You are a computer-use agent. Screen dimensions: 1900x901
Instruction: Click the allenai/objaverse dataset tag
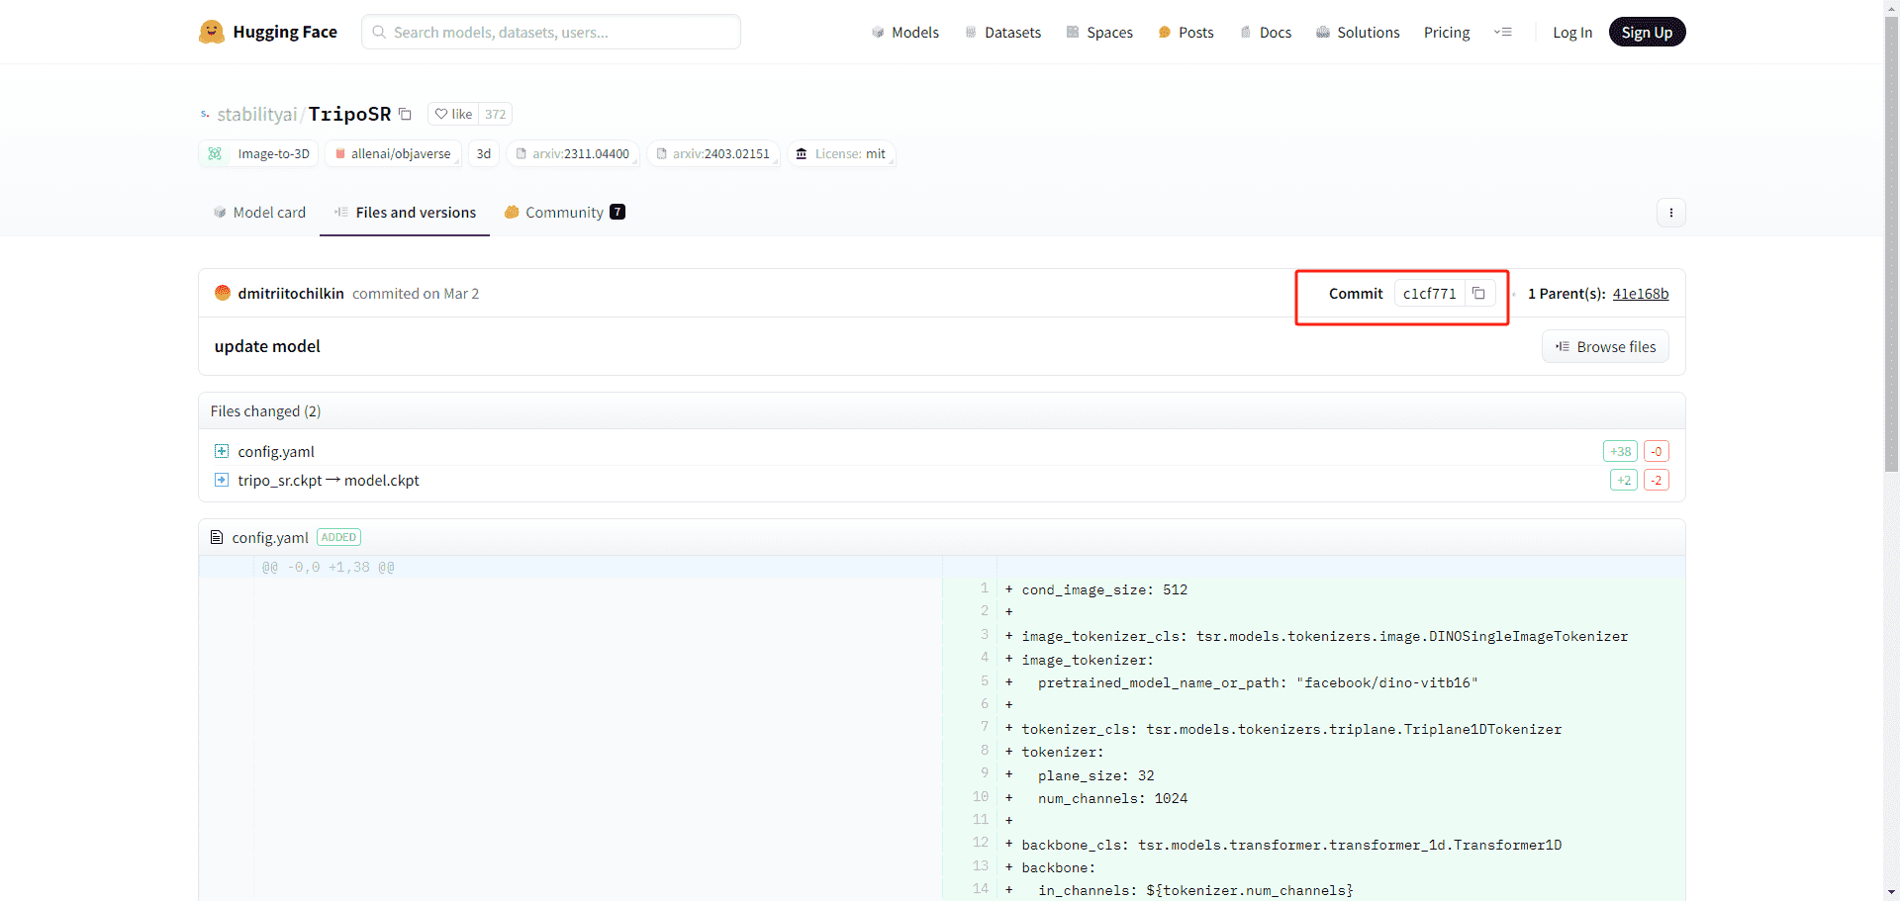coord(392,153)
